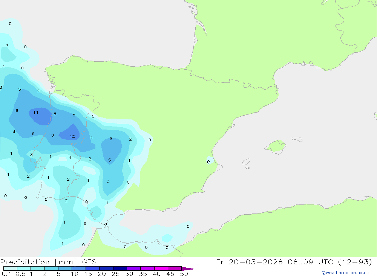The height and width of the screenshot is (276, 377).
Task: Click the "3" precipitation value on the map
Action: (x=108, y=181)
